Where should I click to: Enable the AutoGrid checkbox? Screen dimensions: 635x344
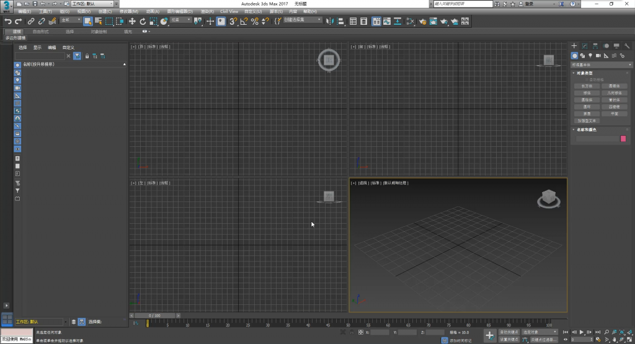587,80
